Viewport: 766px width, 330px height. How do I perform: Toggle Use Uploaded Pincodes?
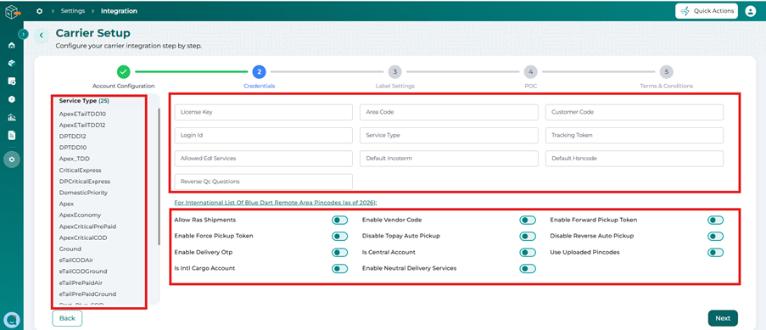click(716, 253)
